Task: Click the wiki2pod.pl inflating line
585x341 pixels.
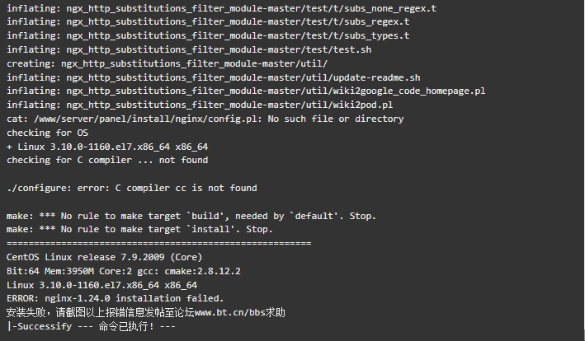Action: click(x=200, y=105)
